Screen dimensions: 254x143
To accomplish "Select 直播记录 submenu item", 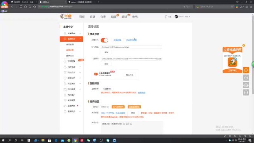I will point(70,56).
